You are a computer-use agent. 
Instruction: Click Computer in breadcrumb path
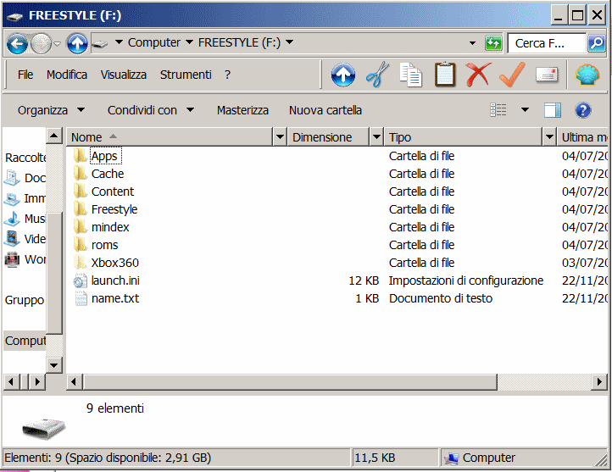pos(153,42)
